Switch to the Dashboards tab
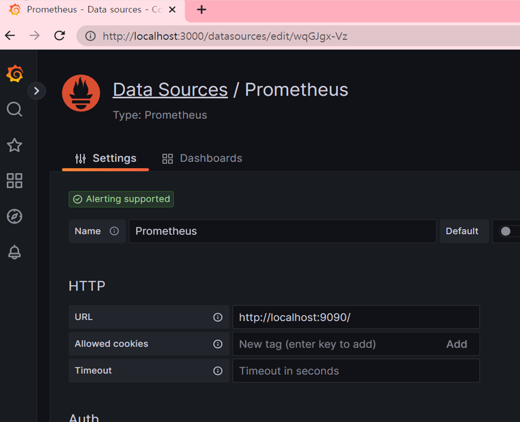 [202, 158]
